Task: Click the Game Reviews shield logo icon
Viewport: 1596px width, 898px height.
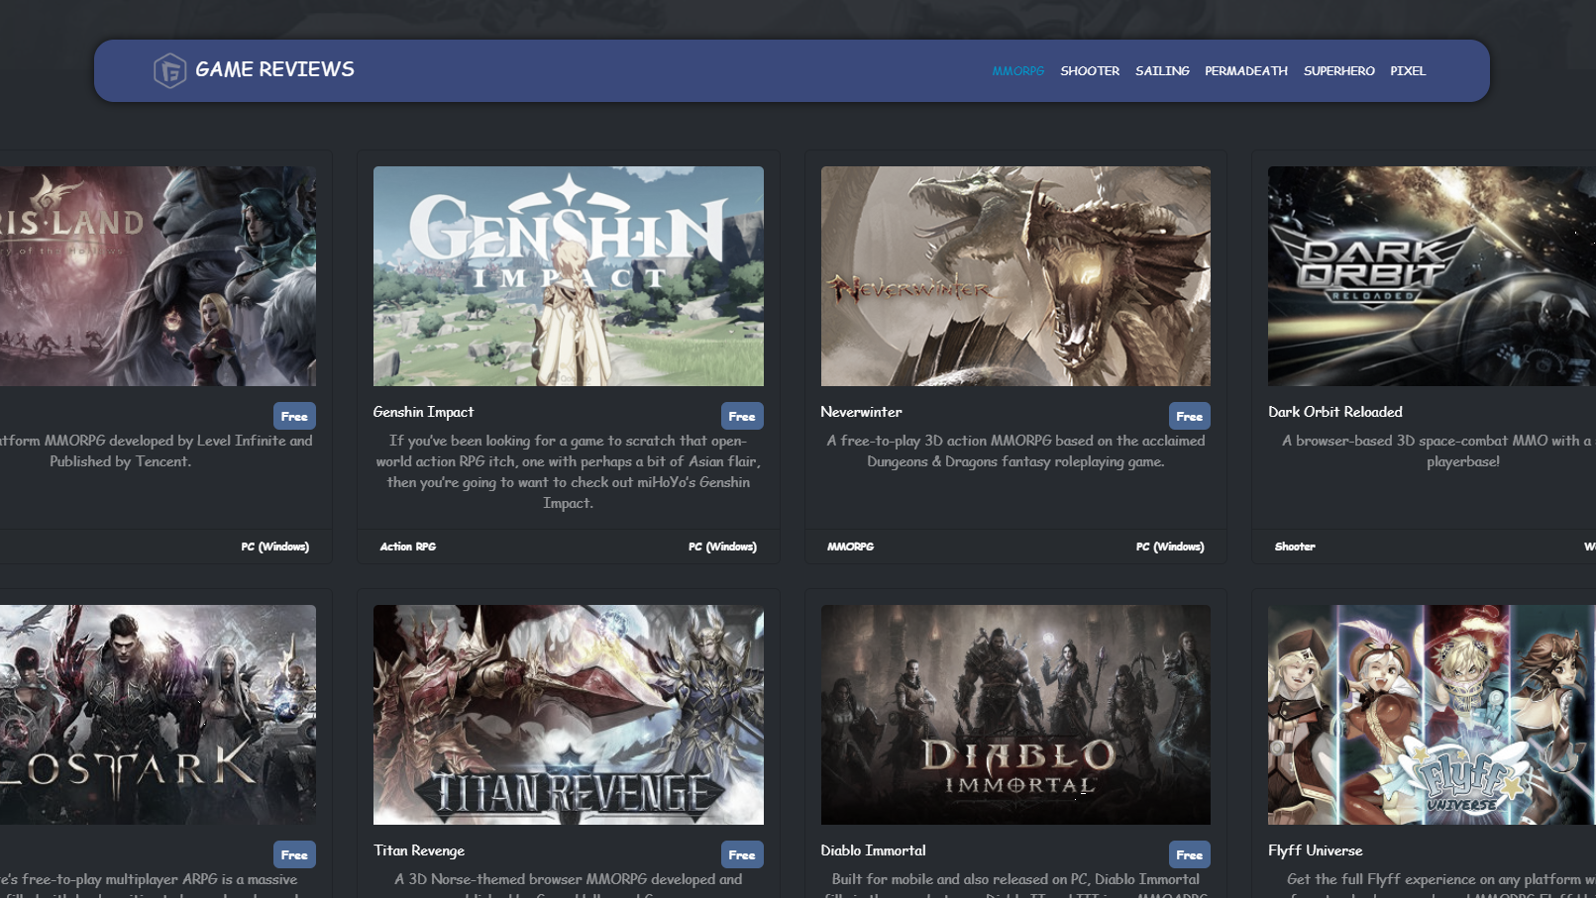Action: pyautogui.click(x=168, y=70)
